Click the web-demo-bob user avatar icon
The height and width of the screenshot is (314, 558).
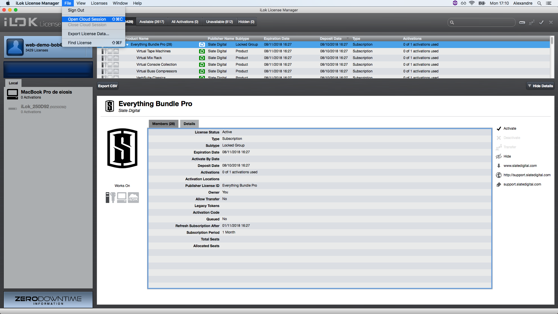(15, 47)
